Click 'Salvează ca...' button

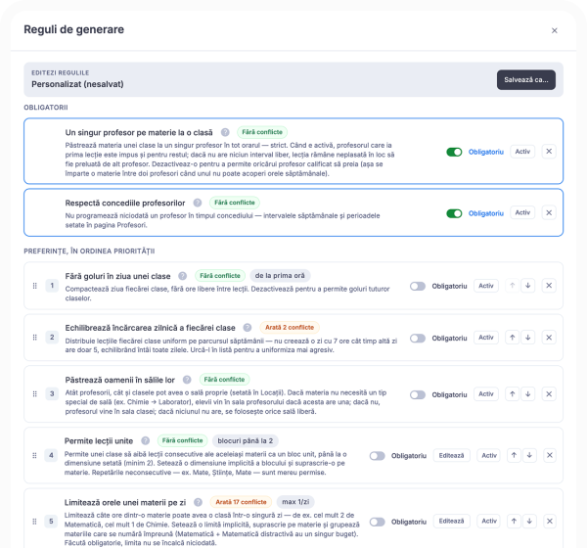[526, 80]
